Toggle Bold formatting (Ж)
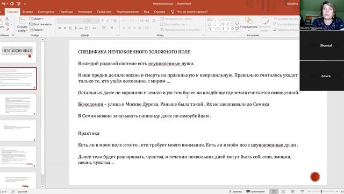The image size is (344, 194). click(x=60, y=28)
